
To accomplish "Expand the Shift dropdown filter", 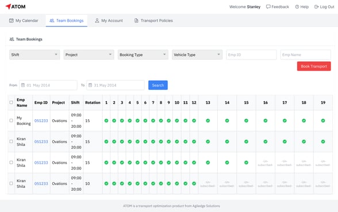I will [x=34, y=55].
